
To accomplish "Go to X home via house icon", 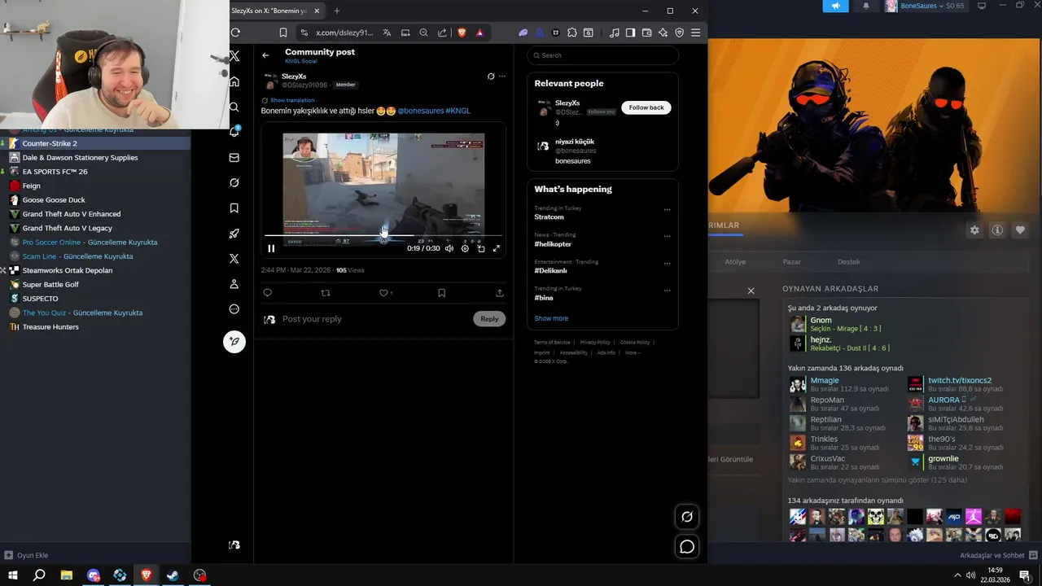I will (234, 81).
